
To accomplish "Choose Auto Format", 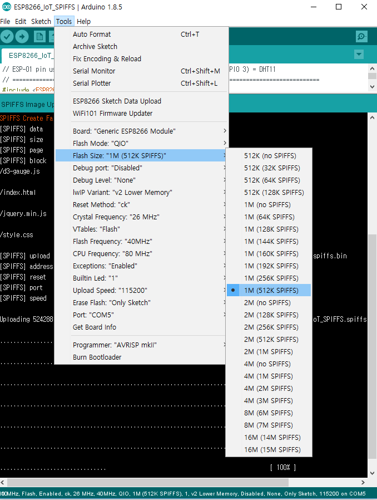I will [x=141, y=34].
